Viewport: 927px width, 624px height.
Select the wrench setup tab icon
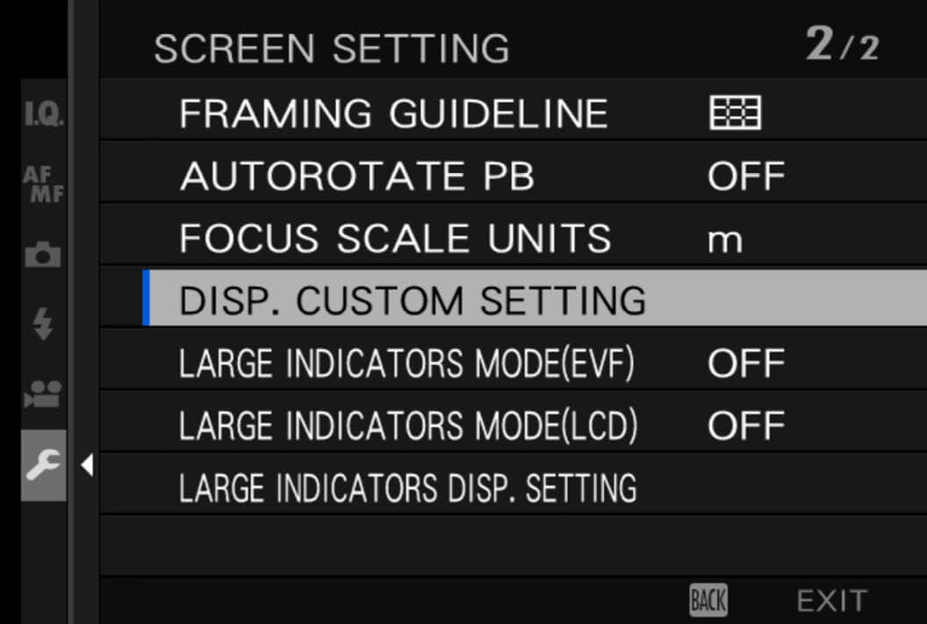click(x=43, y=465)
